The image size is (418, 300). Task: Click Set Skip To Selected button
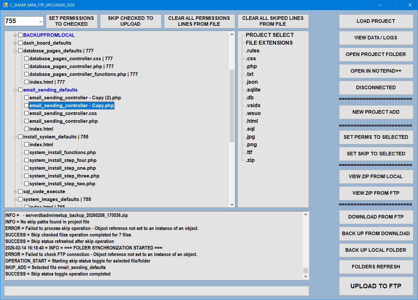click(x=376, y=154)
